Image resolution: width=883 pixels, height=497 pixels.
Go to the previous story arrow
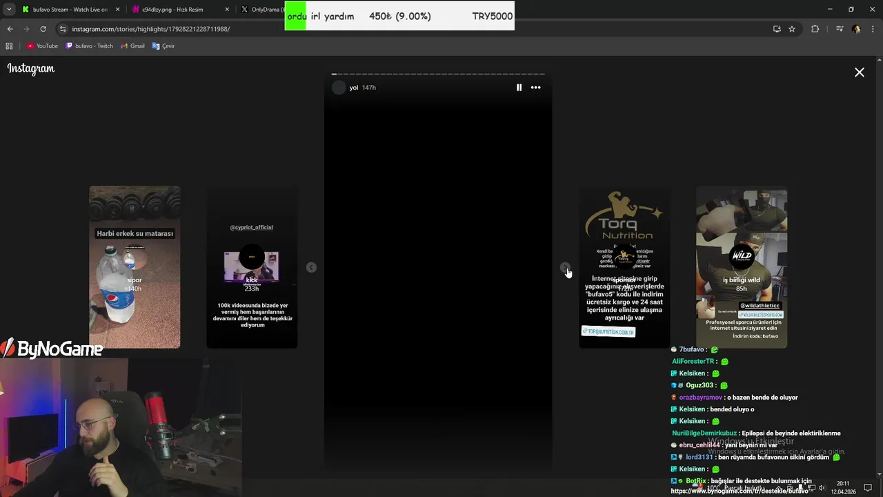(311, 267)
